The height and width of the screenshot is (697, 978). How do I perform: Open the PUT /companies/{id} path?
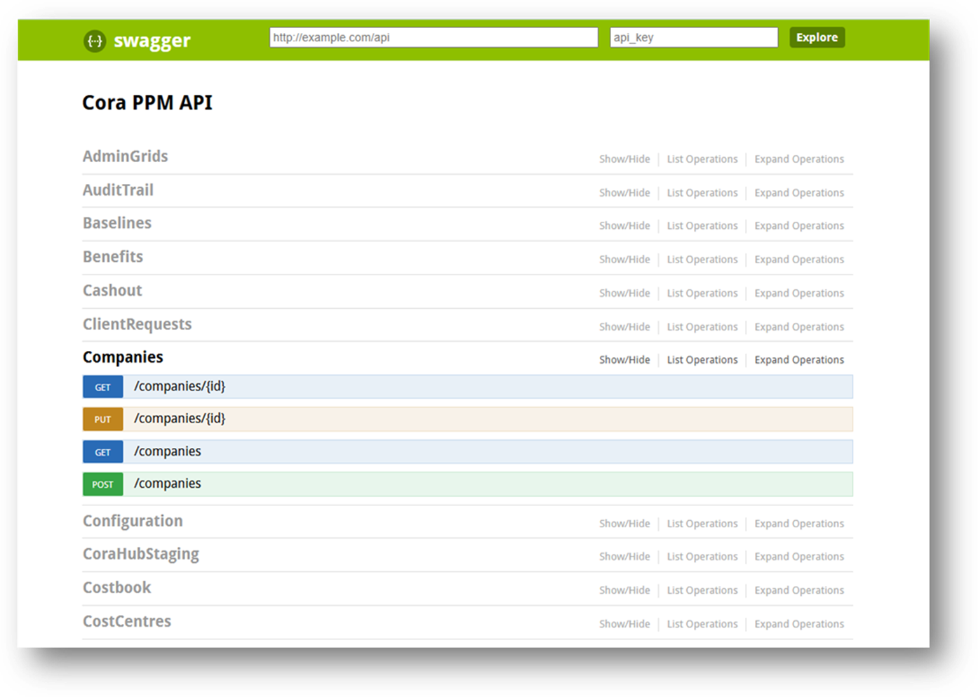[x=180, y=419]
